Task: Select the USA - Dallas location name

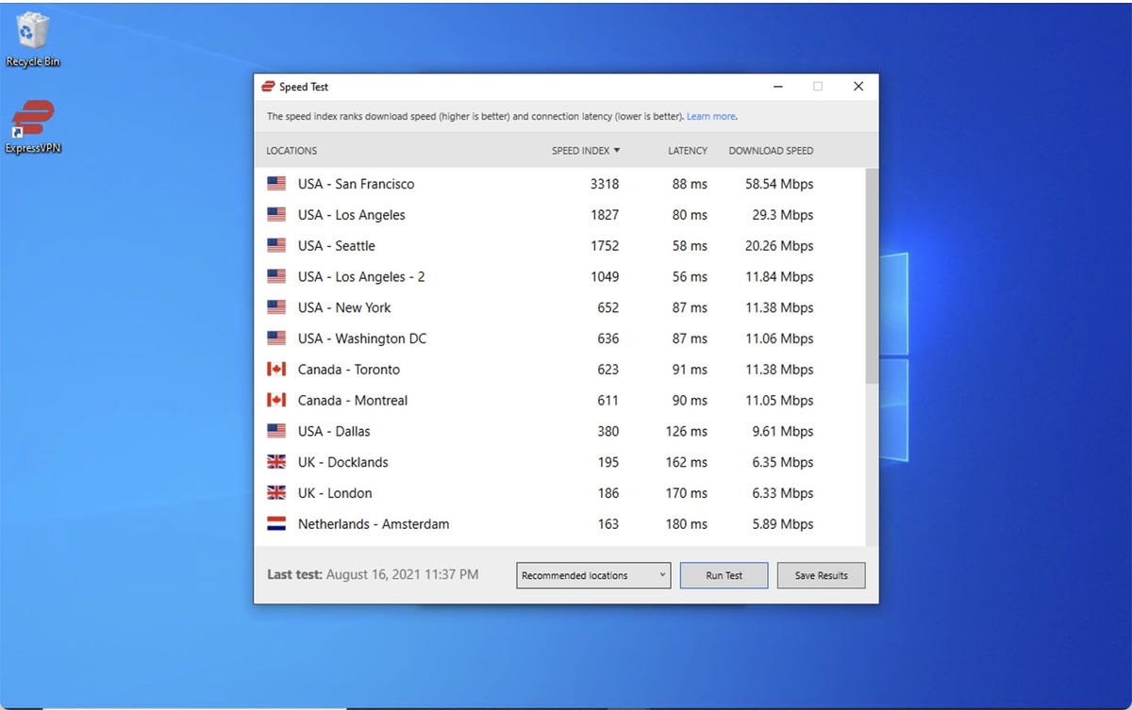Action: click(x=334, y=432)
